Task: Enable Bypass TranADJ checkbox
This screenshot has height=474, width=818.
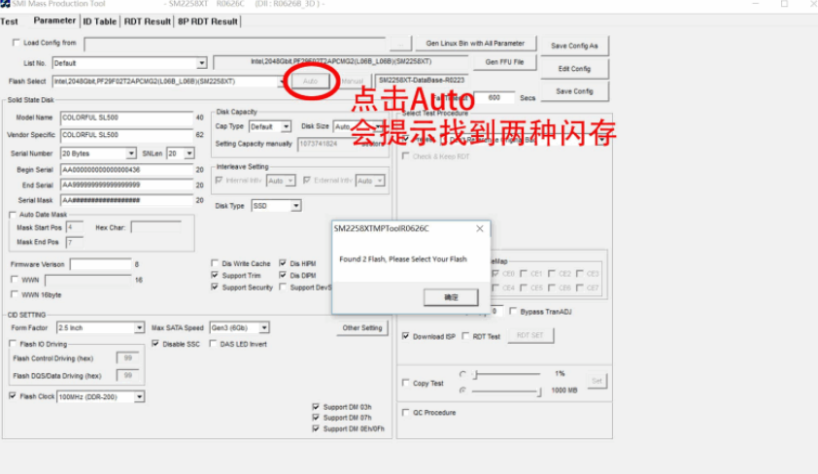Action: [x=513, y=312]
